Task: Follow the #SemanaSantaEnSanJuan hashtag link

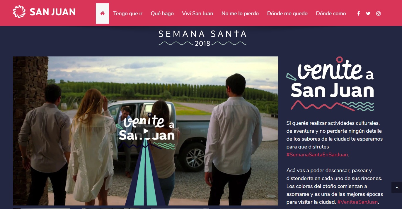Action: (317, 155)
